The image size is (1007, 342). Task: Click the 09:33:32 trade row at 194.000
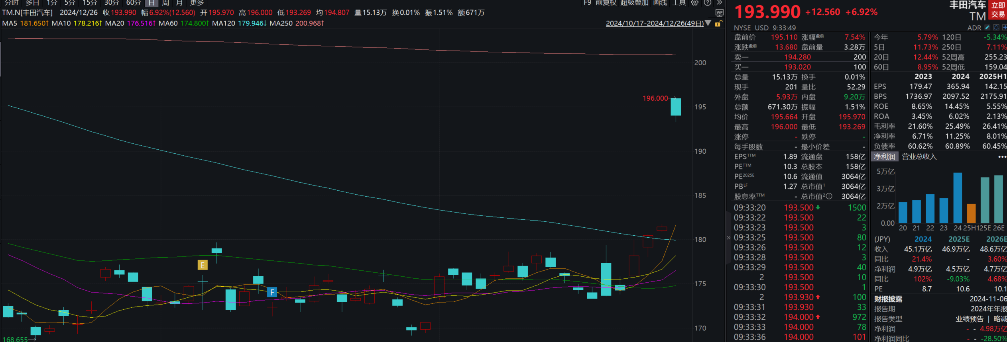800,317
